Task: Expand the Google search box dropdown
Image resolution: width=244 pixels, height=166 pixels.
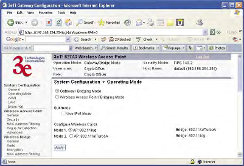Action: coord(68,39)
